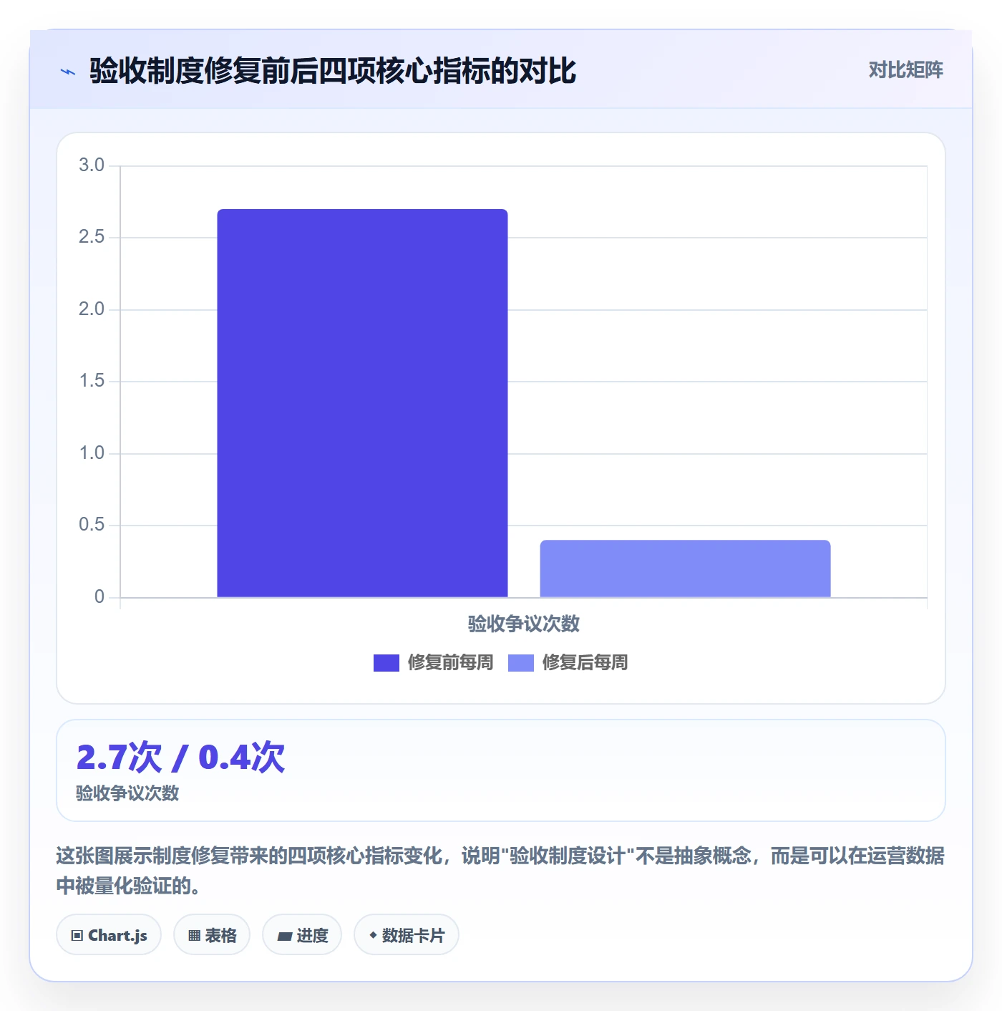1002x1011 pixels.
Task: Select the 进度 tag
Action: pyautogui.click(x=302, y=934)
